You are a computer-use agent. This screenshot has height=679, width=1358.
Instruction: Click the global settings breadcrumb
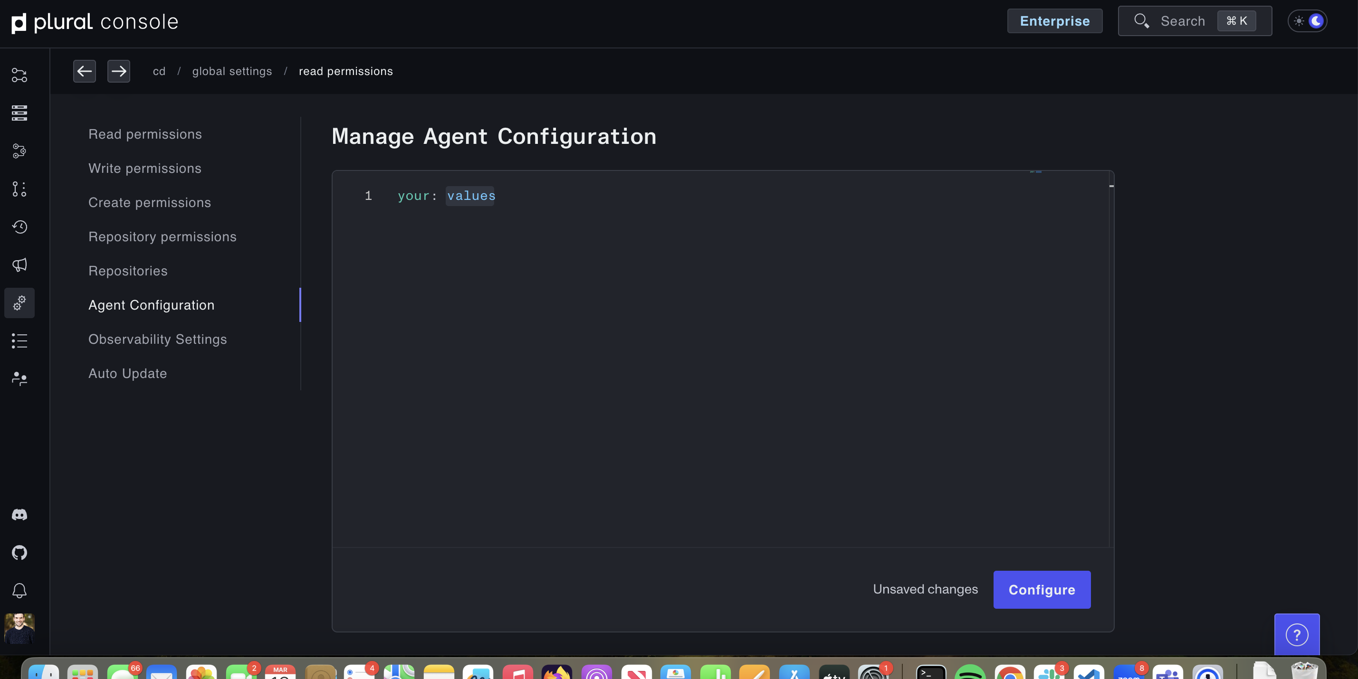232,71
